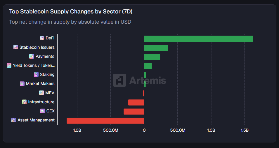Click the DeFi sector icon
The height and width of the screenshot is (148, 279).
pyautogui.click(x=42, y=38)
